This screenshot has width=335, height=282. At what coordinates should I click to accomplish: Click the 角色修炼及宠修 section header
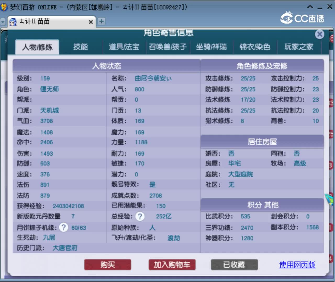click(x=262, y=66)
